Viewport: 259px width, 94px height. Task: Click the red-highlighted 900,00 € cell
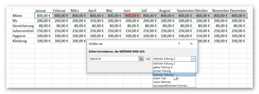click(132, 16)
